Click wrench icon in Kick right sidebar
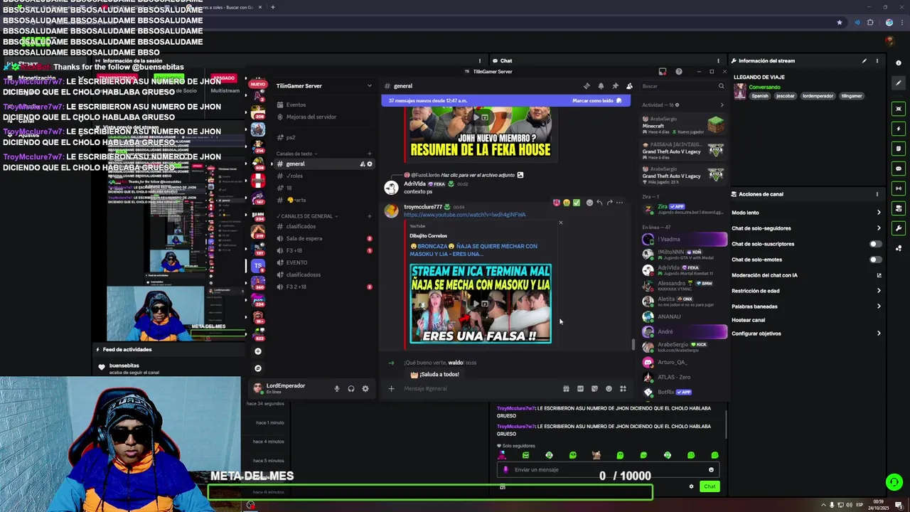The width and height of the screenshot is (910, 512). click(899, 228)
